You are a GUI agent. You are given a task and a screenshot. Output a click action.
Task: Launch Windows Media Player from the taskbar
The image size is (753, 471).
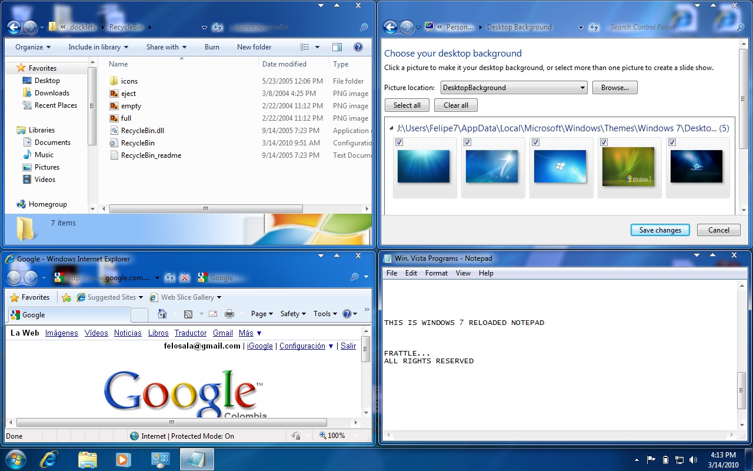[123, 459]
